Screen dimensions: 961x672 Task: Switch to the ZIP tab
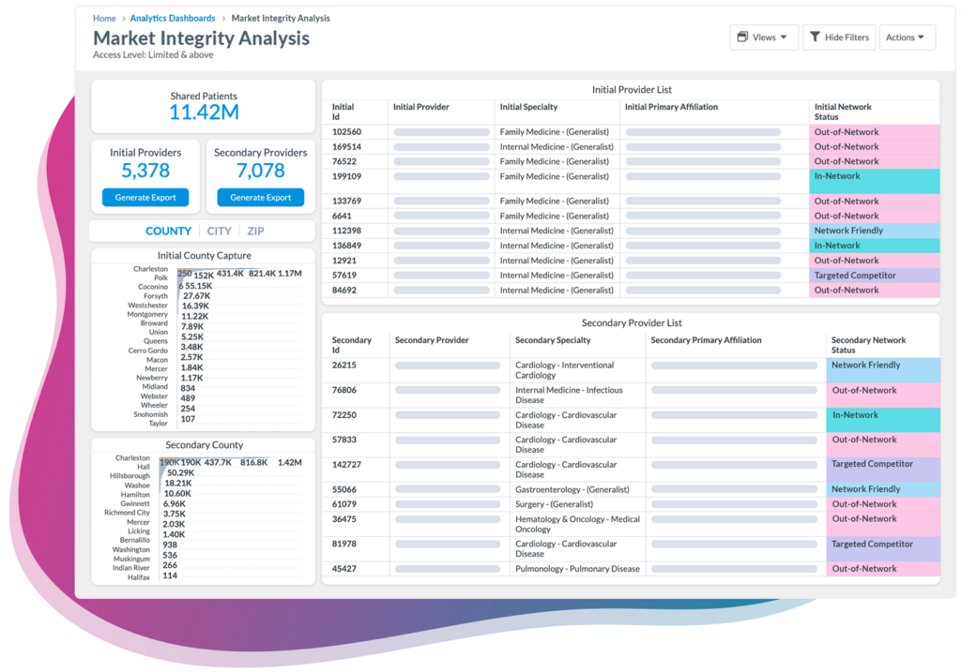254,231
